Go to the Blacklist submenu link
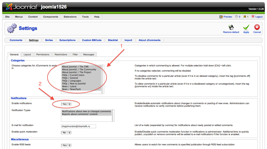 pos(113,40)
